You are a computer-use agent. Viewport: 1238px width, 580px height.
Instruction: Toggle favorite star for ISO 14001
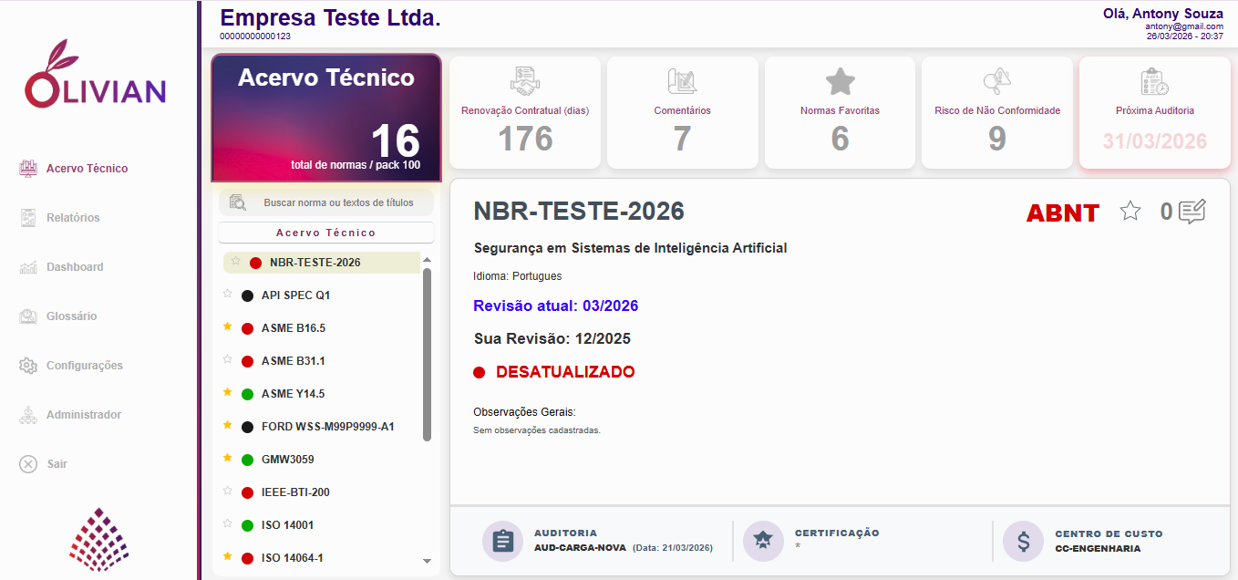[x=227, y=524]
